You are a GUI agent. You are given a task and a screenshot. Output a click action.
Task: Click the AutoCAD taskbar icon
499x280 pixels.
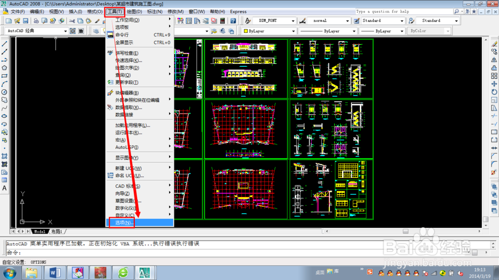coord(144,273)
